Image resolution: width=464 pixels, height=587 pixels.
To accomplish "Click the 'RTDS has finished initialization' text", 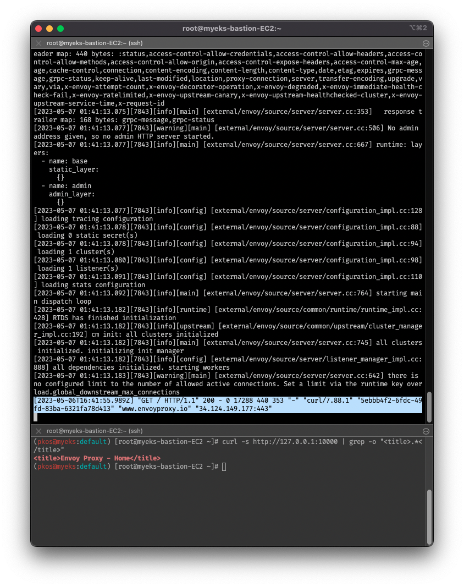I will (x=114, y=318).
